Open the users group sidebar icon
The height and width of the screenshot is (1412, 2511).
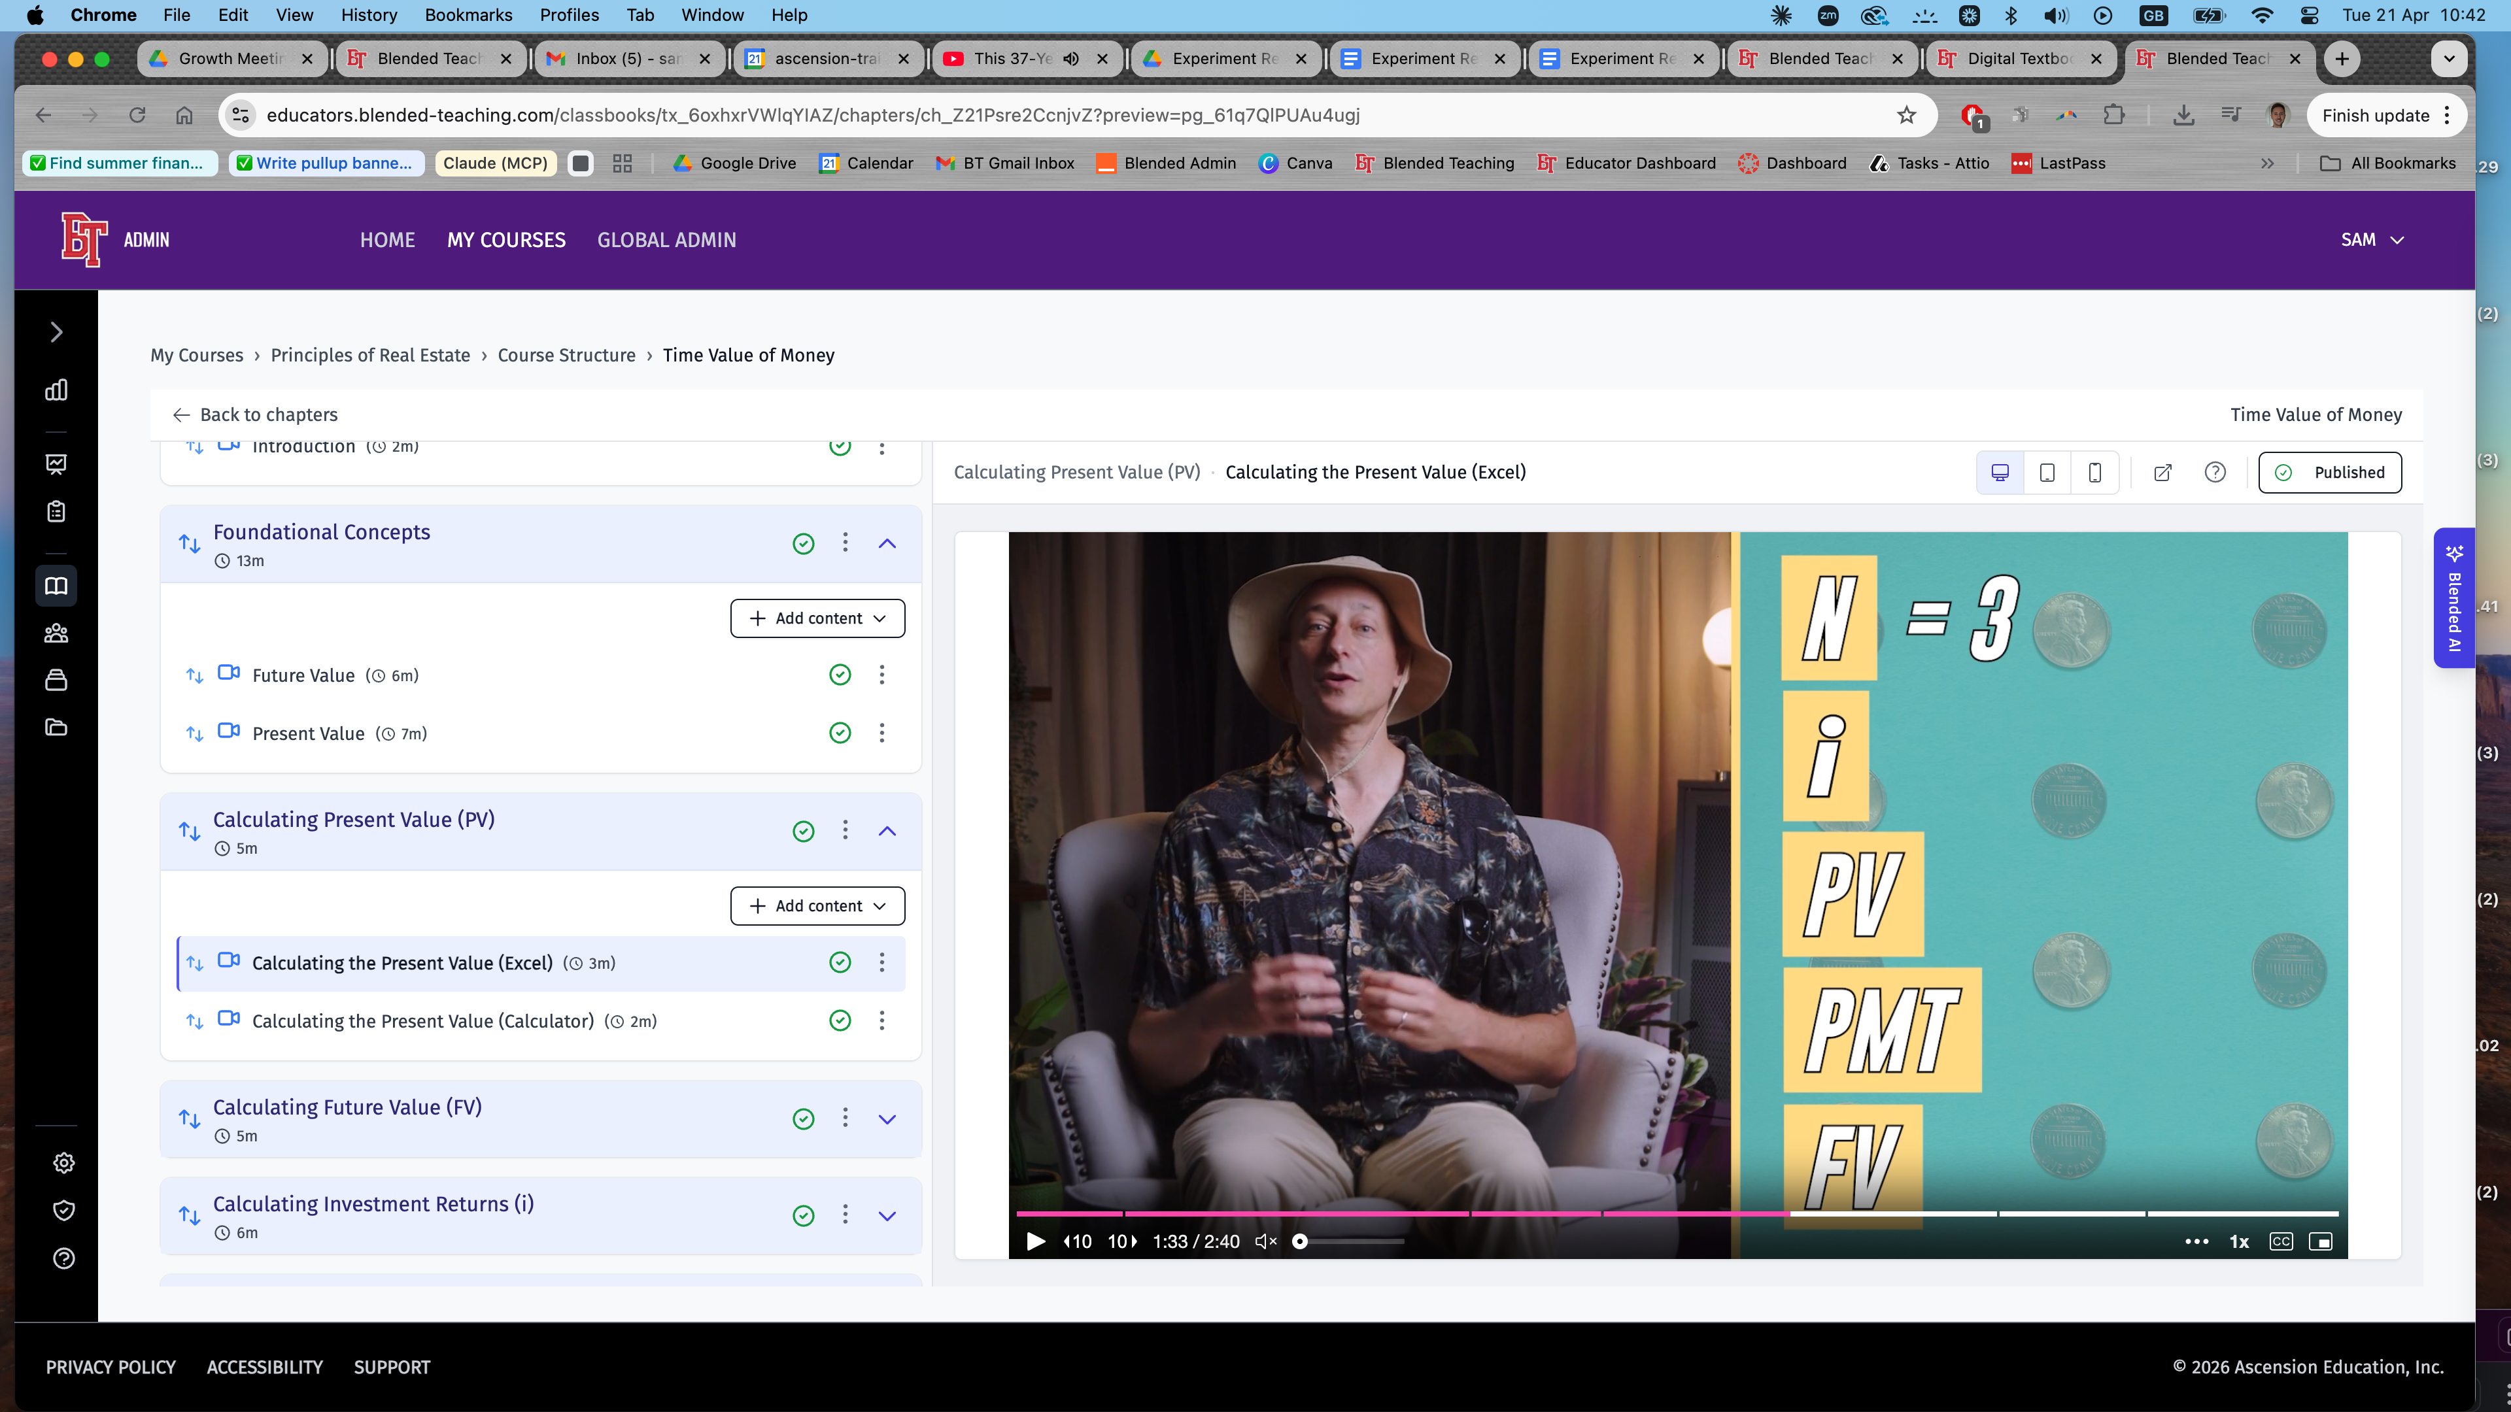click(x=56, y=633)
